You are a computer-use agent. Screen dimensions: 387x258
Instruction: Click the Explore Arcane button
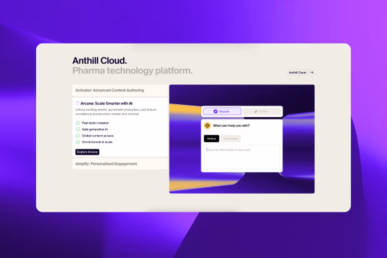(87, 152)
